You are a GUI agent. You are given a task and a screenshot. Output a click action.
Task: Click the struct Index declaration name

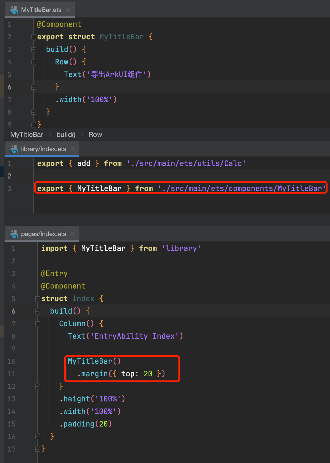[83, 298]
